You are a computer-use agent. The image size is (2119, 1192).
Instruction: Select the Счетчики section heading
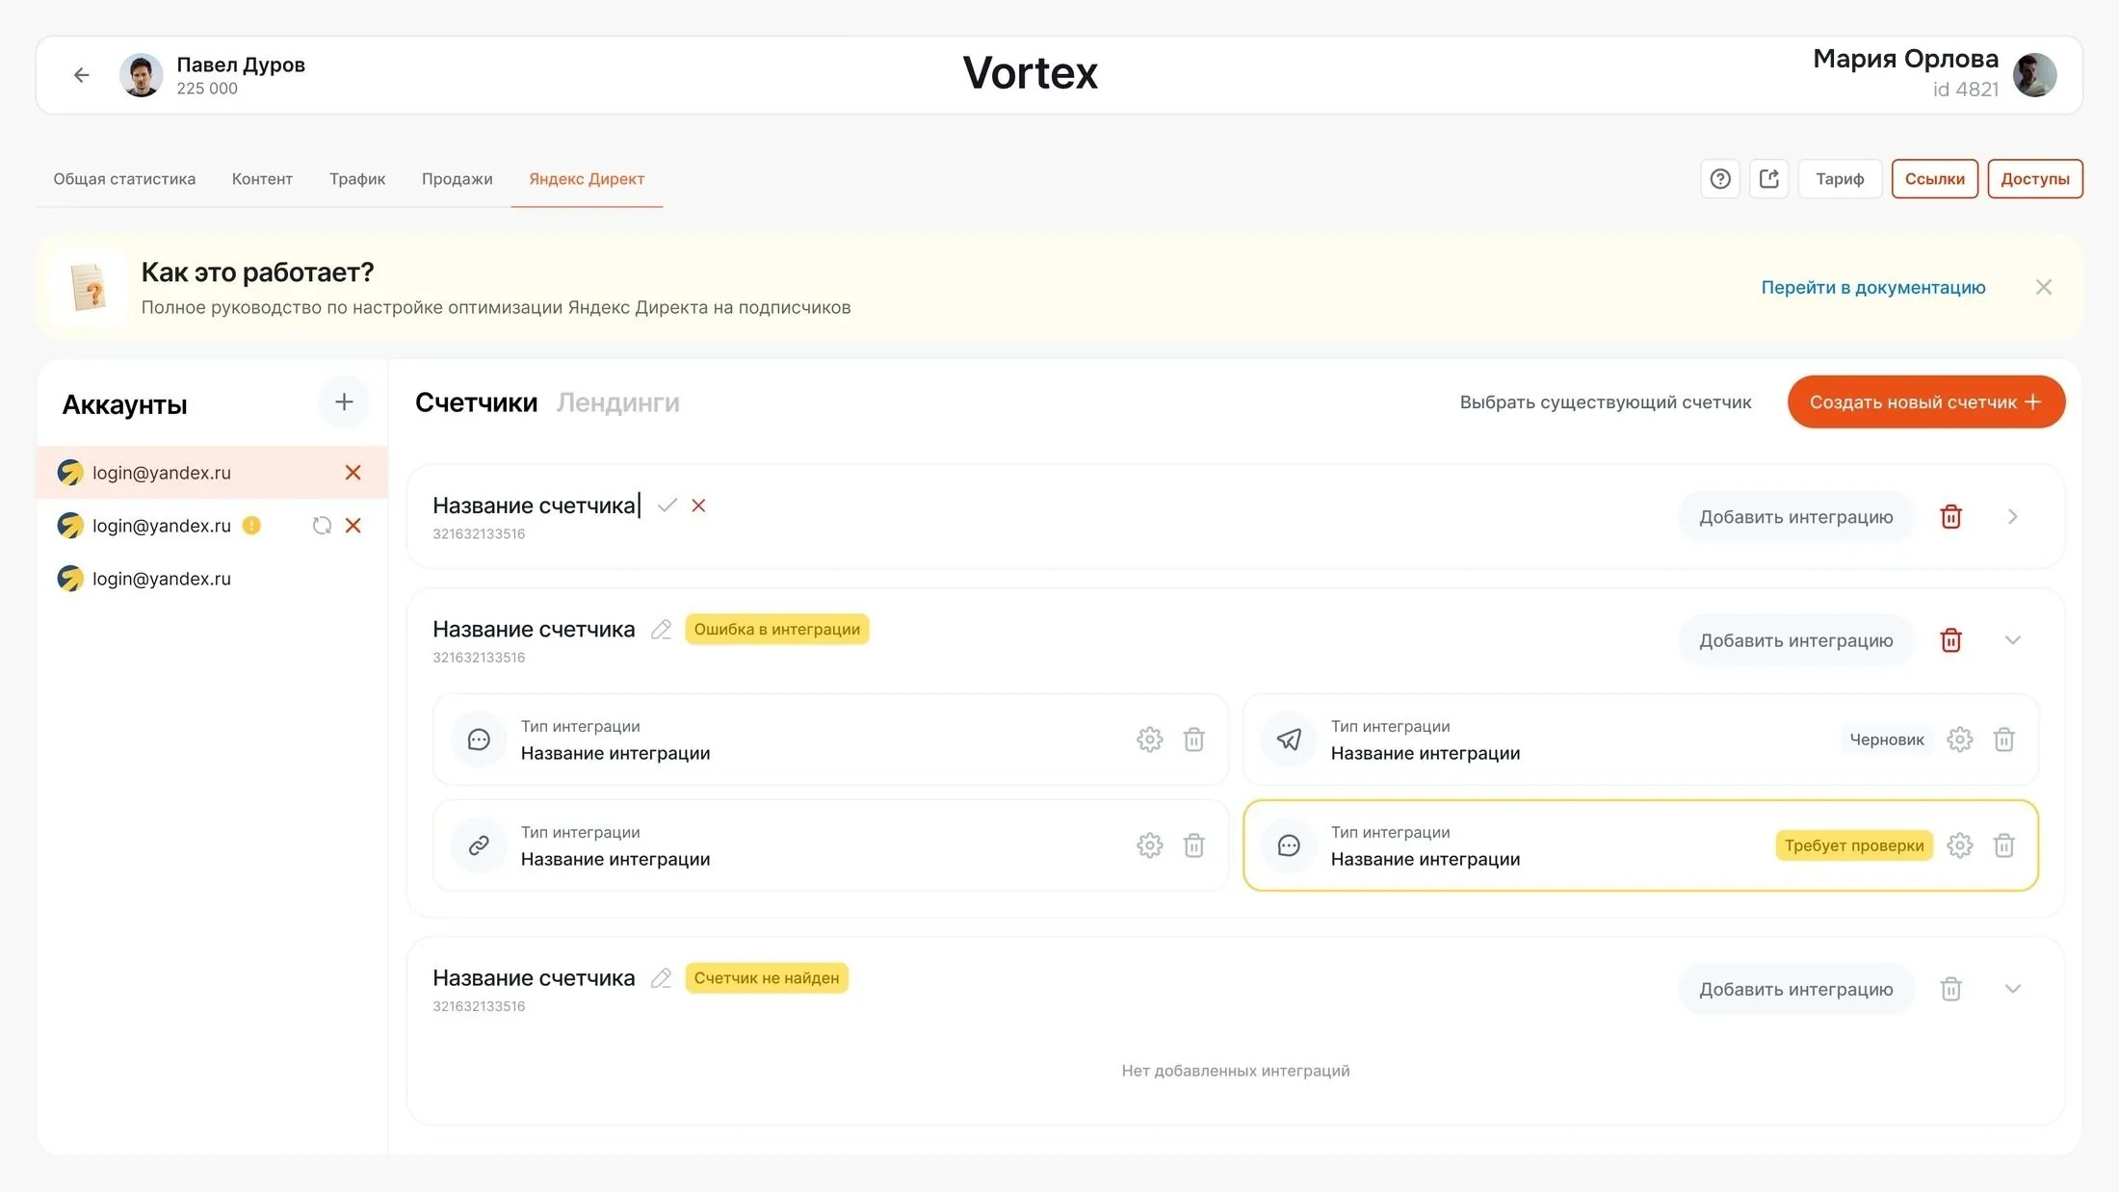tap(477, 402)
